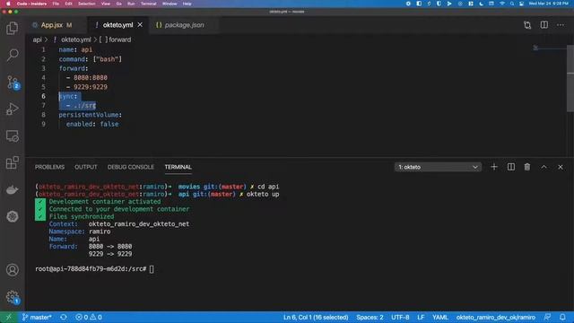Close the okteto.yml tab
The image size is (574, 323).
coord(140,25)
